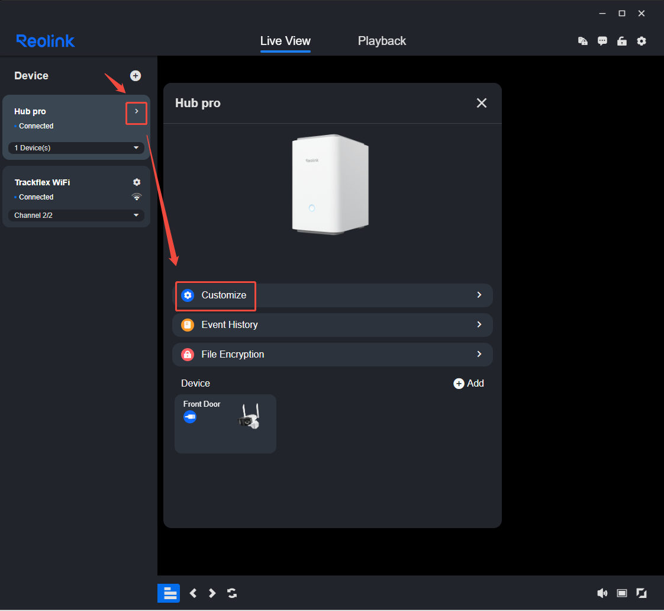This screenshot has height=611, width=664.
Task: Click the orange Event History icon
Action: [x=188, y=325]
